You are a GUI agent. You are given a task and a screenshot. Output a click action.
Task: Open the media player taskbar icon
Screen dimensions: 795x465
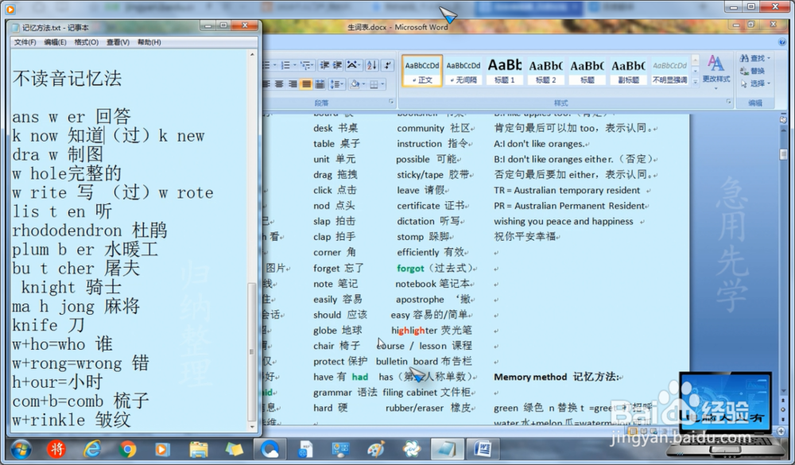pyautogui.click(x=162, y=449)
